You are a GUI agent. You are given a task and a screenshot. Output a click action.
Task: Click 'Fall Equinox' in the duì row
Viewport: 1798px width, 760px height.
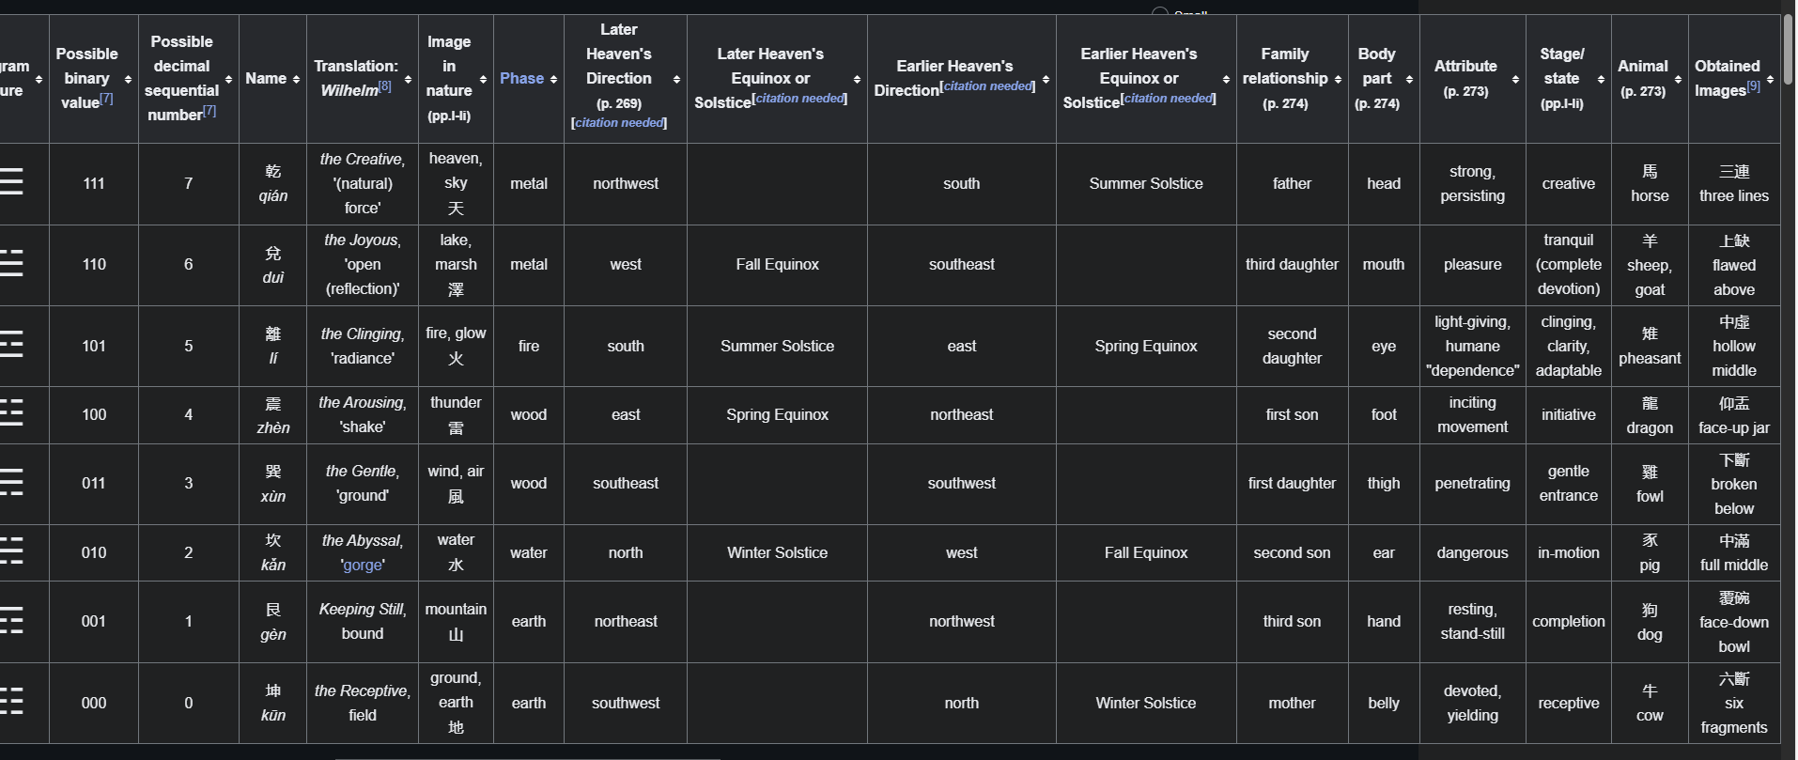[x=777, y=264]
